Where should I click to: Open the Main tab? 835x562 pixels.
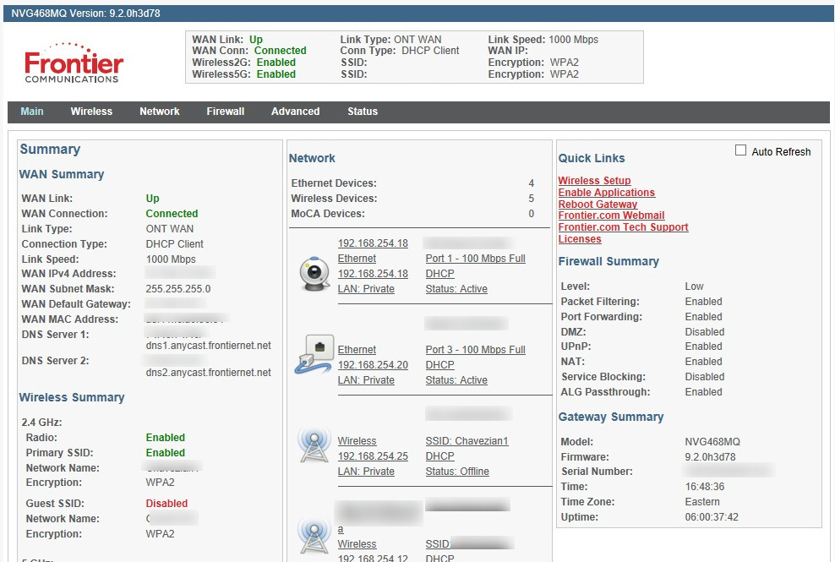pos(32,112)
